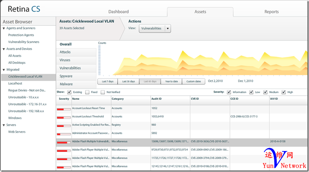Viewport: 309px width, 172px height.
Task: Enable the Fixed checkbox
Action: tap(87, 92)
